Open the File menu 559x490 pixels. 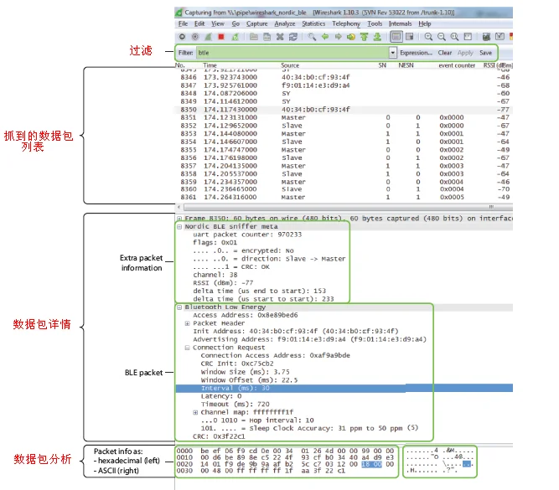pyautogui.click(x=183, y=24)
